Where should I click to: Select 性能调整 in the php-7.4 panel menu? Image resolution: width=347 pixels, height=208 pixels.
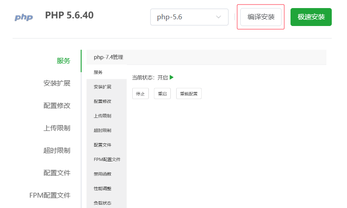[103, 189]
